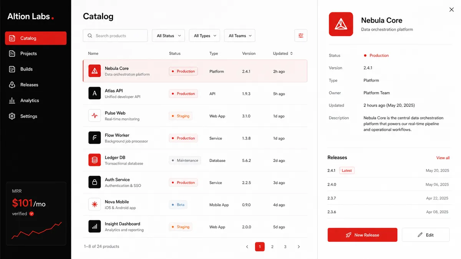This screenshot has height=259, width=461.
Task: Select release 2.3.7 row
Action: pos(388,198)
